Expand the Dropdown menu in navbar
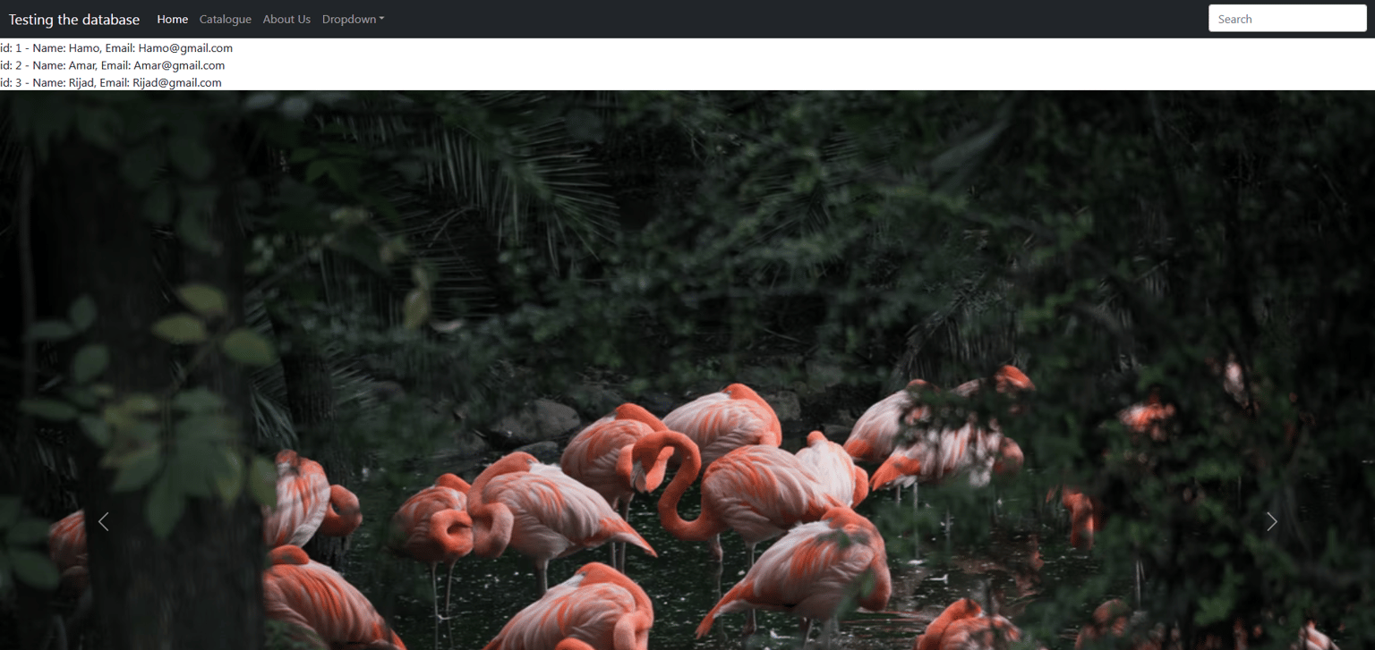Screen dimensions: 1375x650 353,19
